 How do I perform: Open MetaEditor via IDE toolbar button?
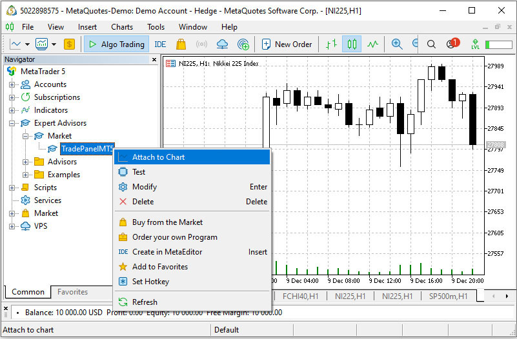[x=160, y=44]
